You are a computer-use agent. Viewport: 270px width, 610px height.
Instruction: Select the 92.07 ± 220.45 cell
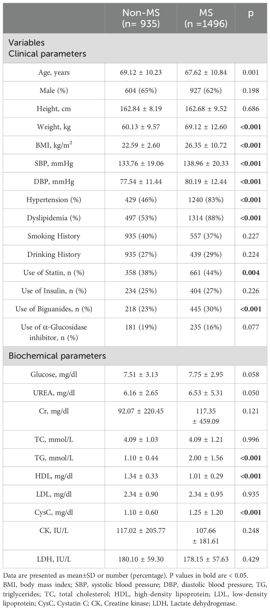click(141, 411)
